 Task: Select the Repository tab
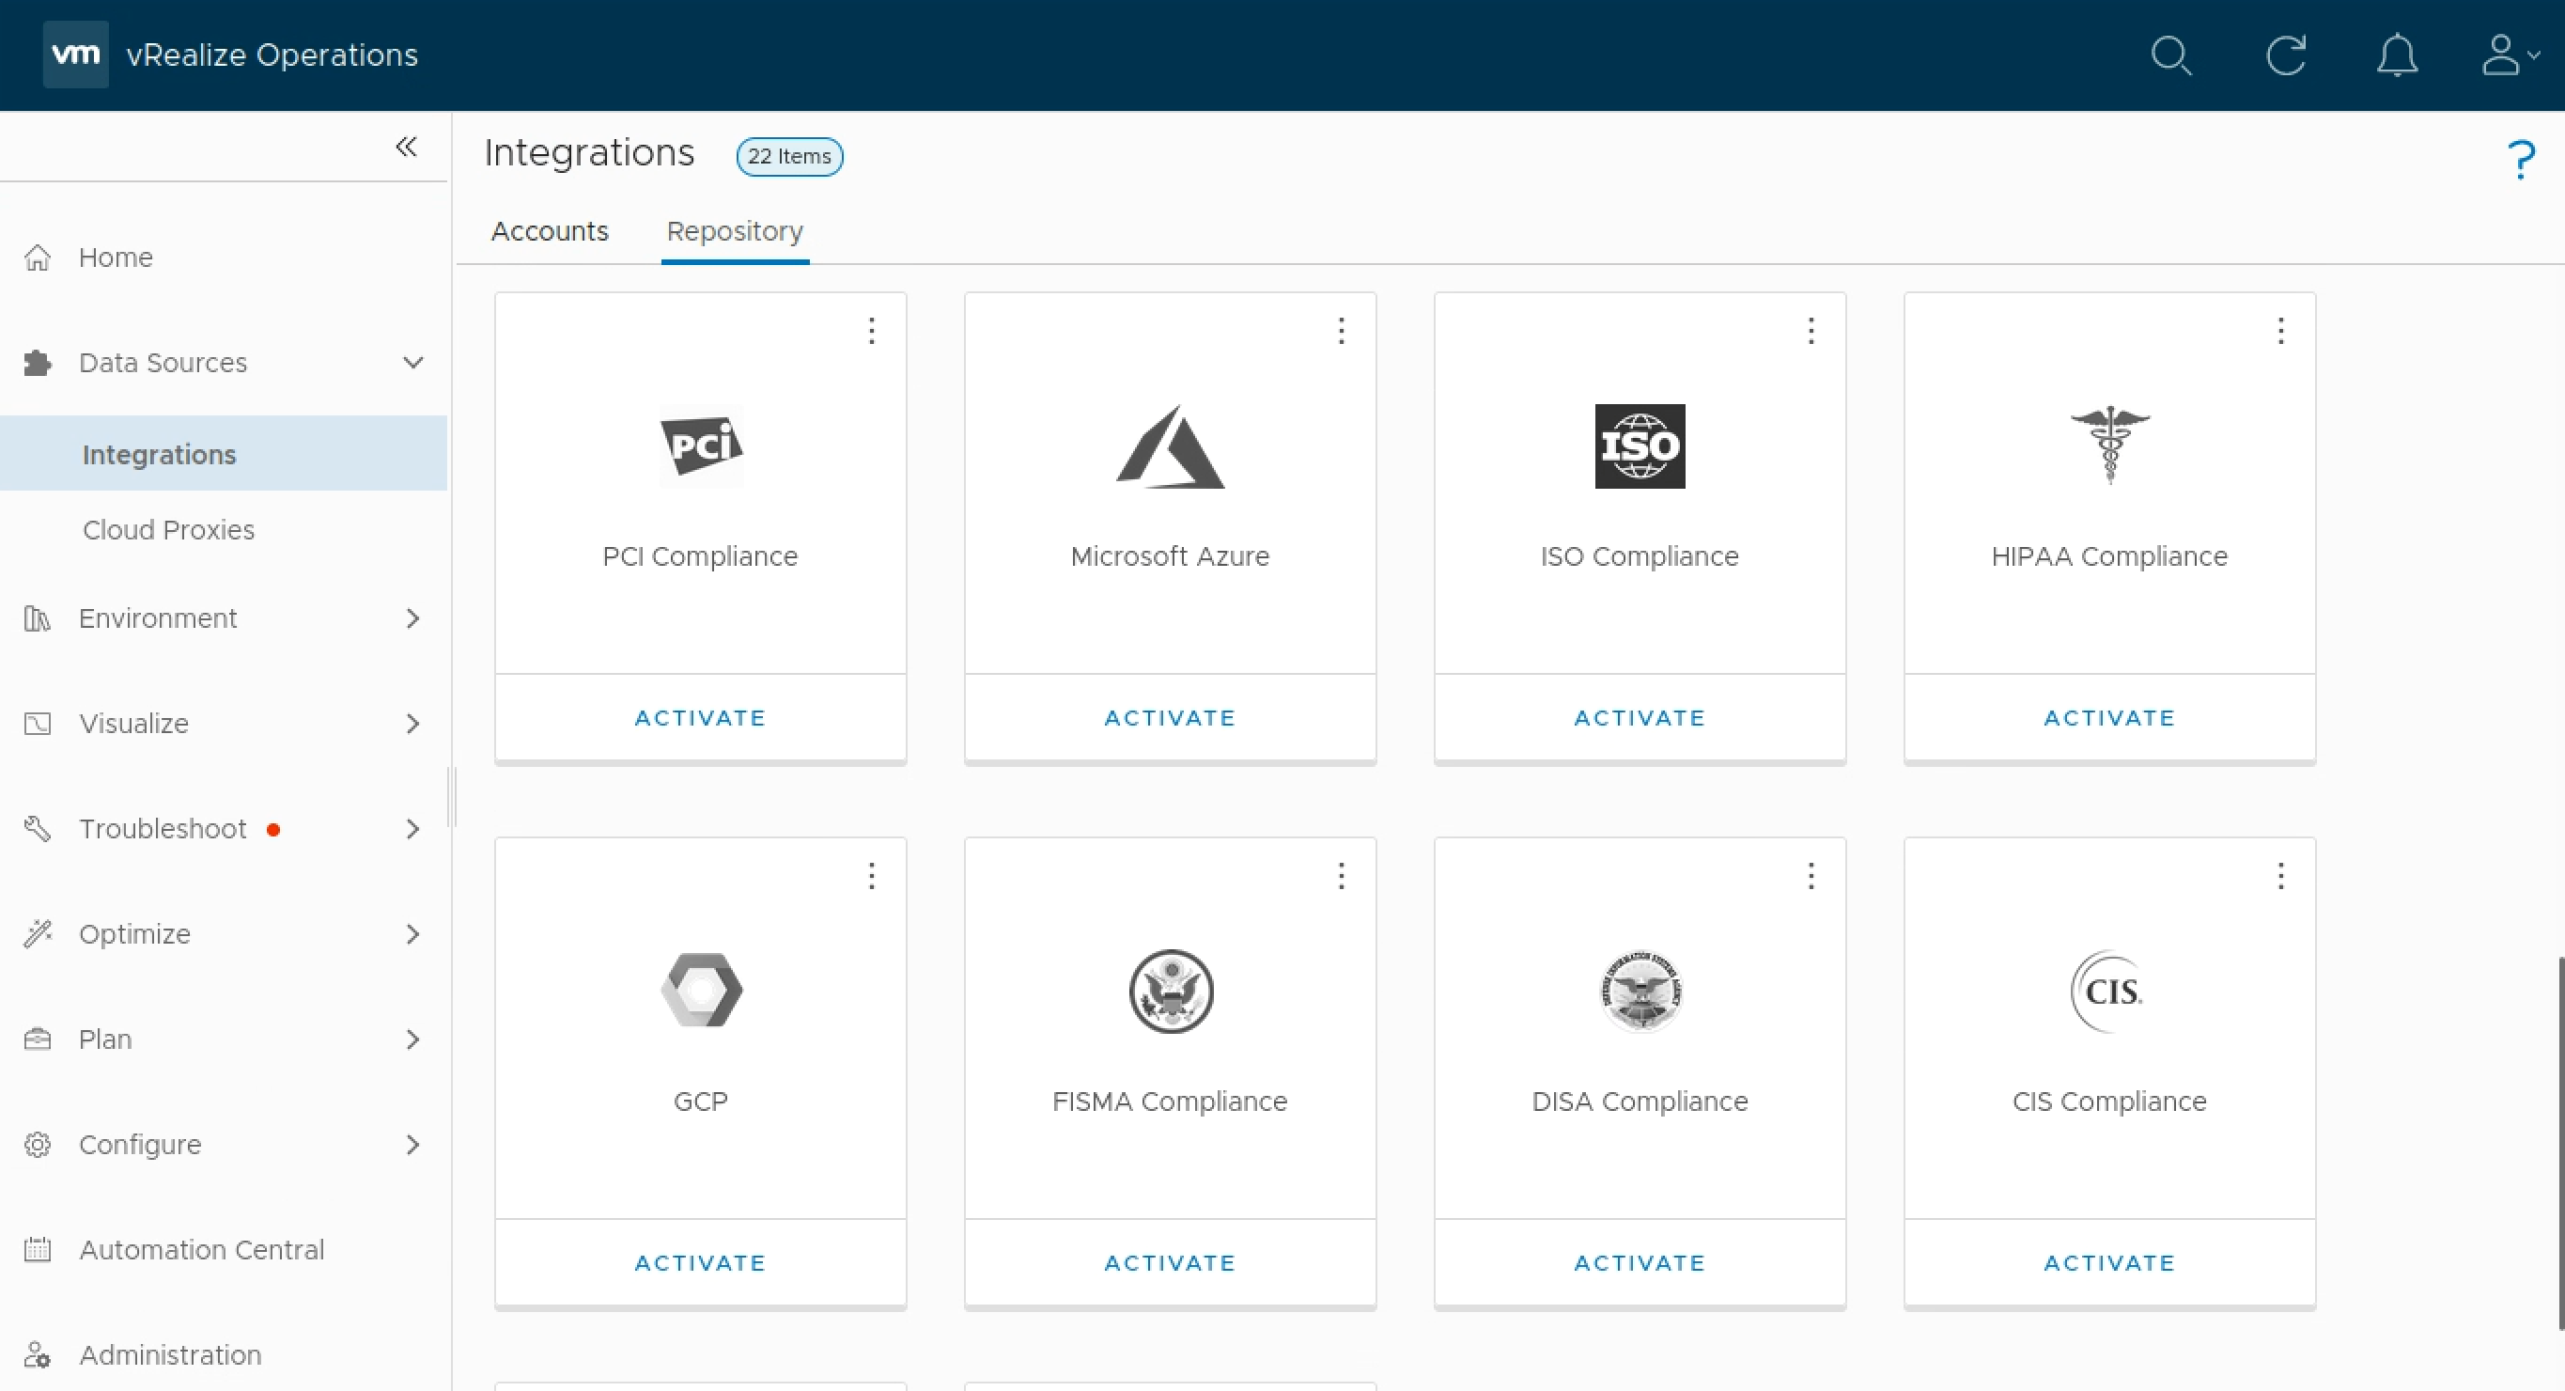(735, 231)
